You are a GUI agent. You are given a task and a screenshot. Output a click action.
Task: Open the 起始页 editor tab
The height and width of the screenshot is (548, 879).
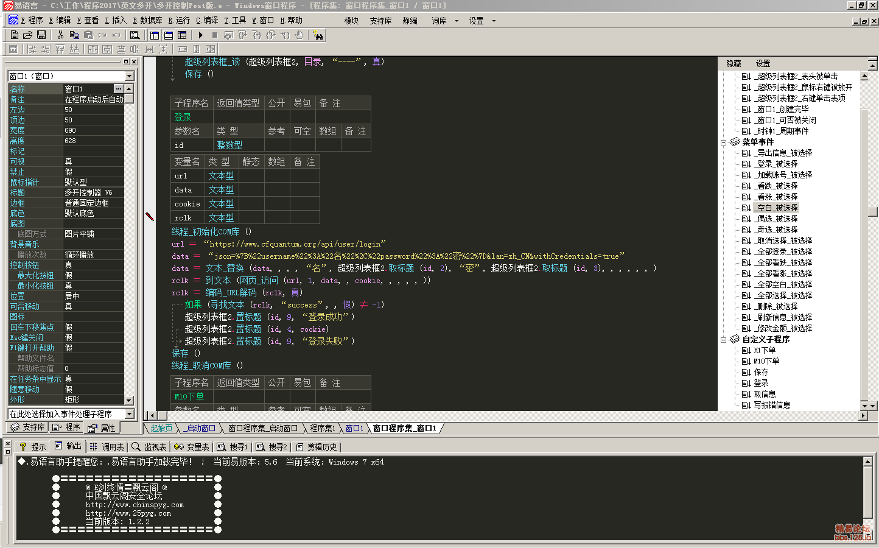point(161,429)
